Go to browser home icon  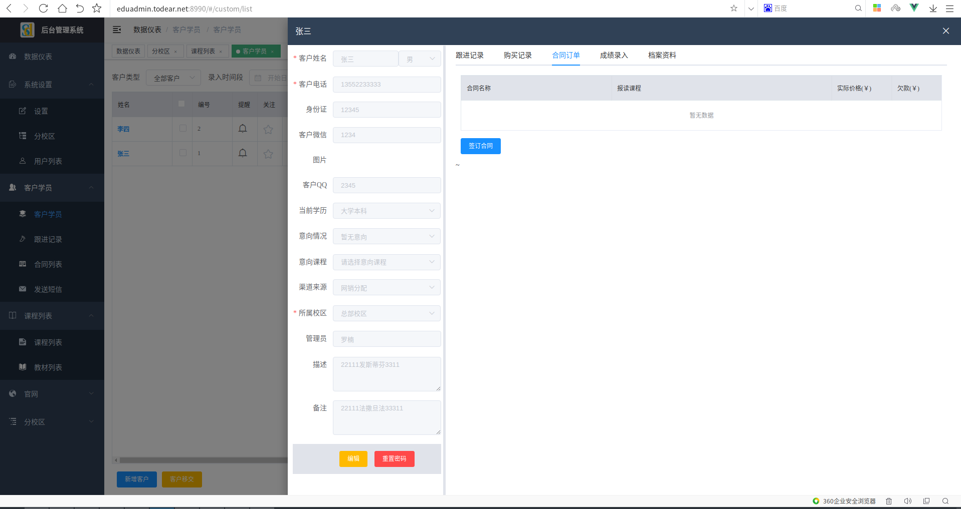point(62,9)
